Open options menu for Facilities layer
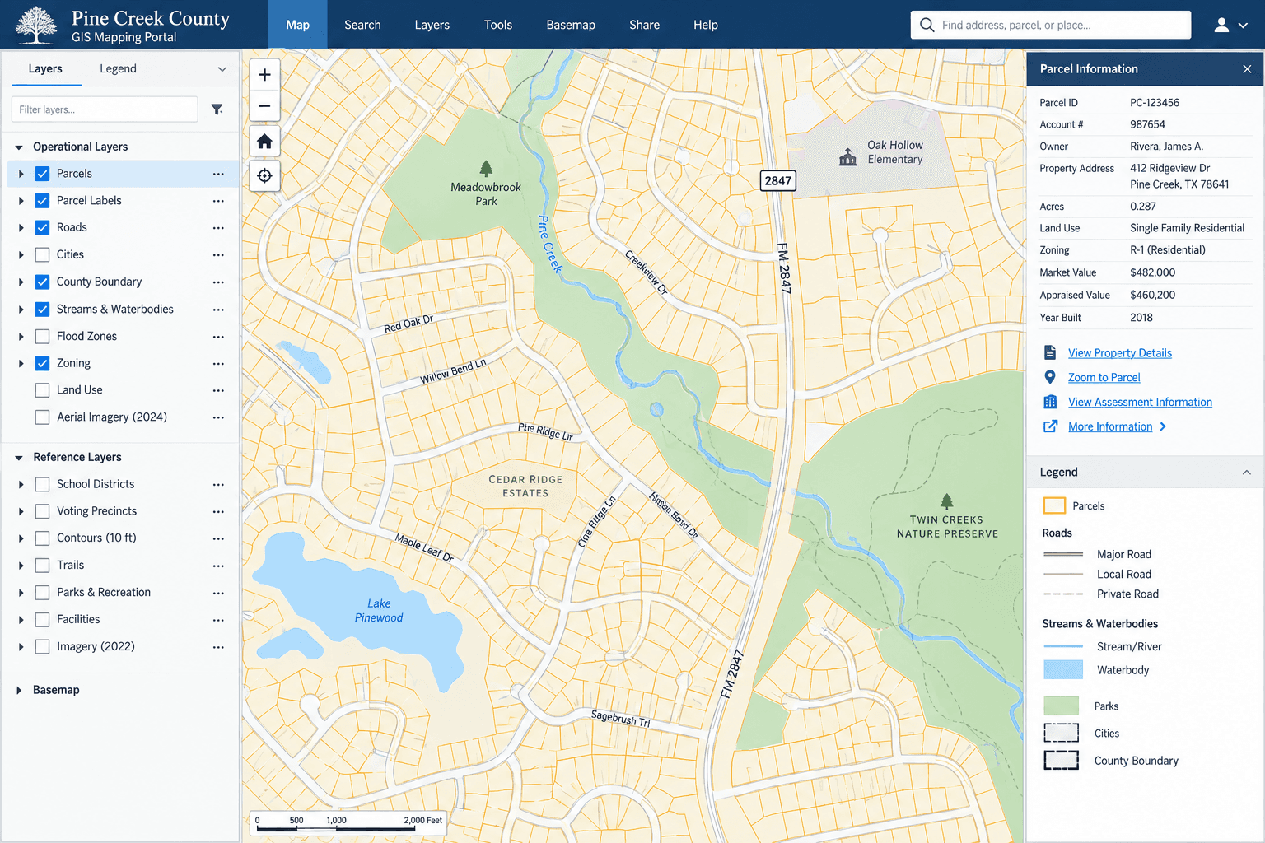This screenshot has width=1265, height=843. pos(218,620)
